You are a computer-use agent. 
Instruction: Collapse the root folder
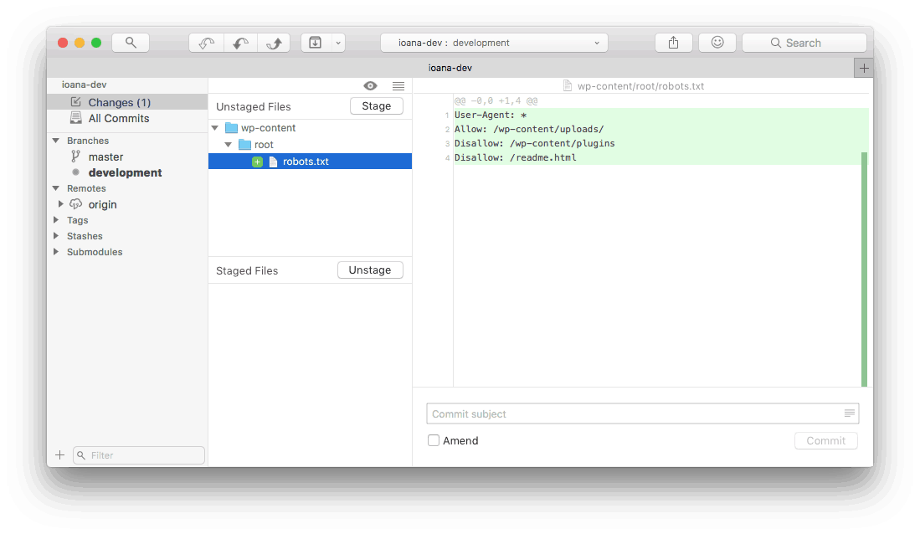click(229, 144)
